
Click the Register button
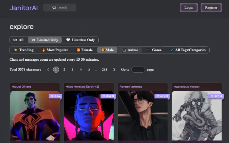click(211, 7)
